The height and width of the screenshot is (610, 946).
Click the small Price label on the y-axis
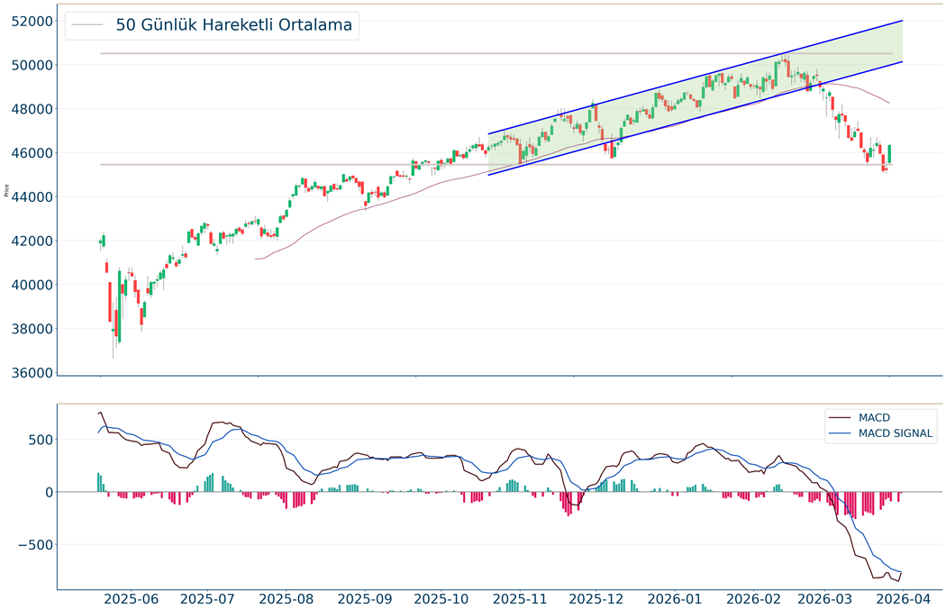coord(7,191)
